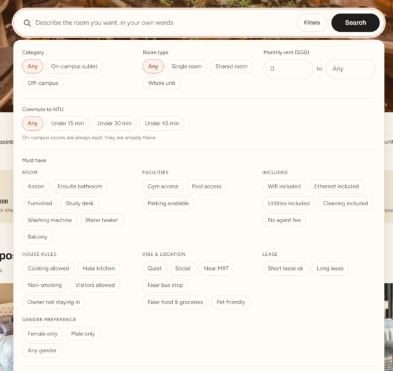
Task: Select Near food & groceries chip
Action: click(175, 302)
